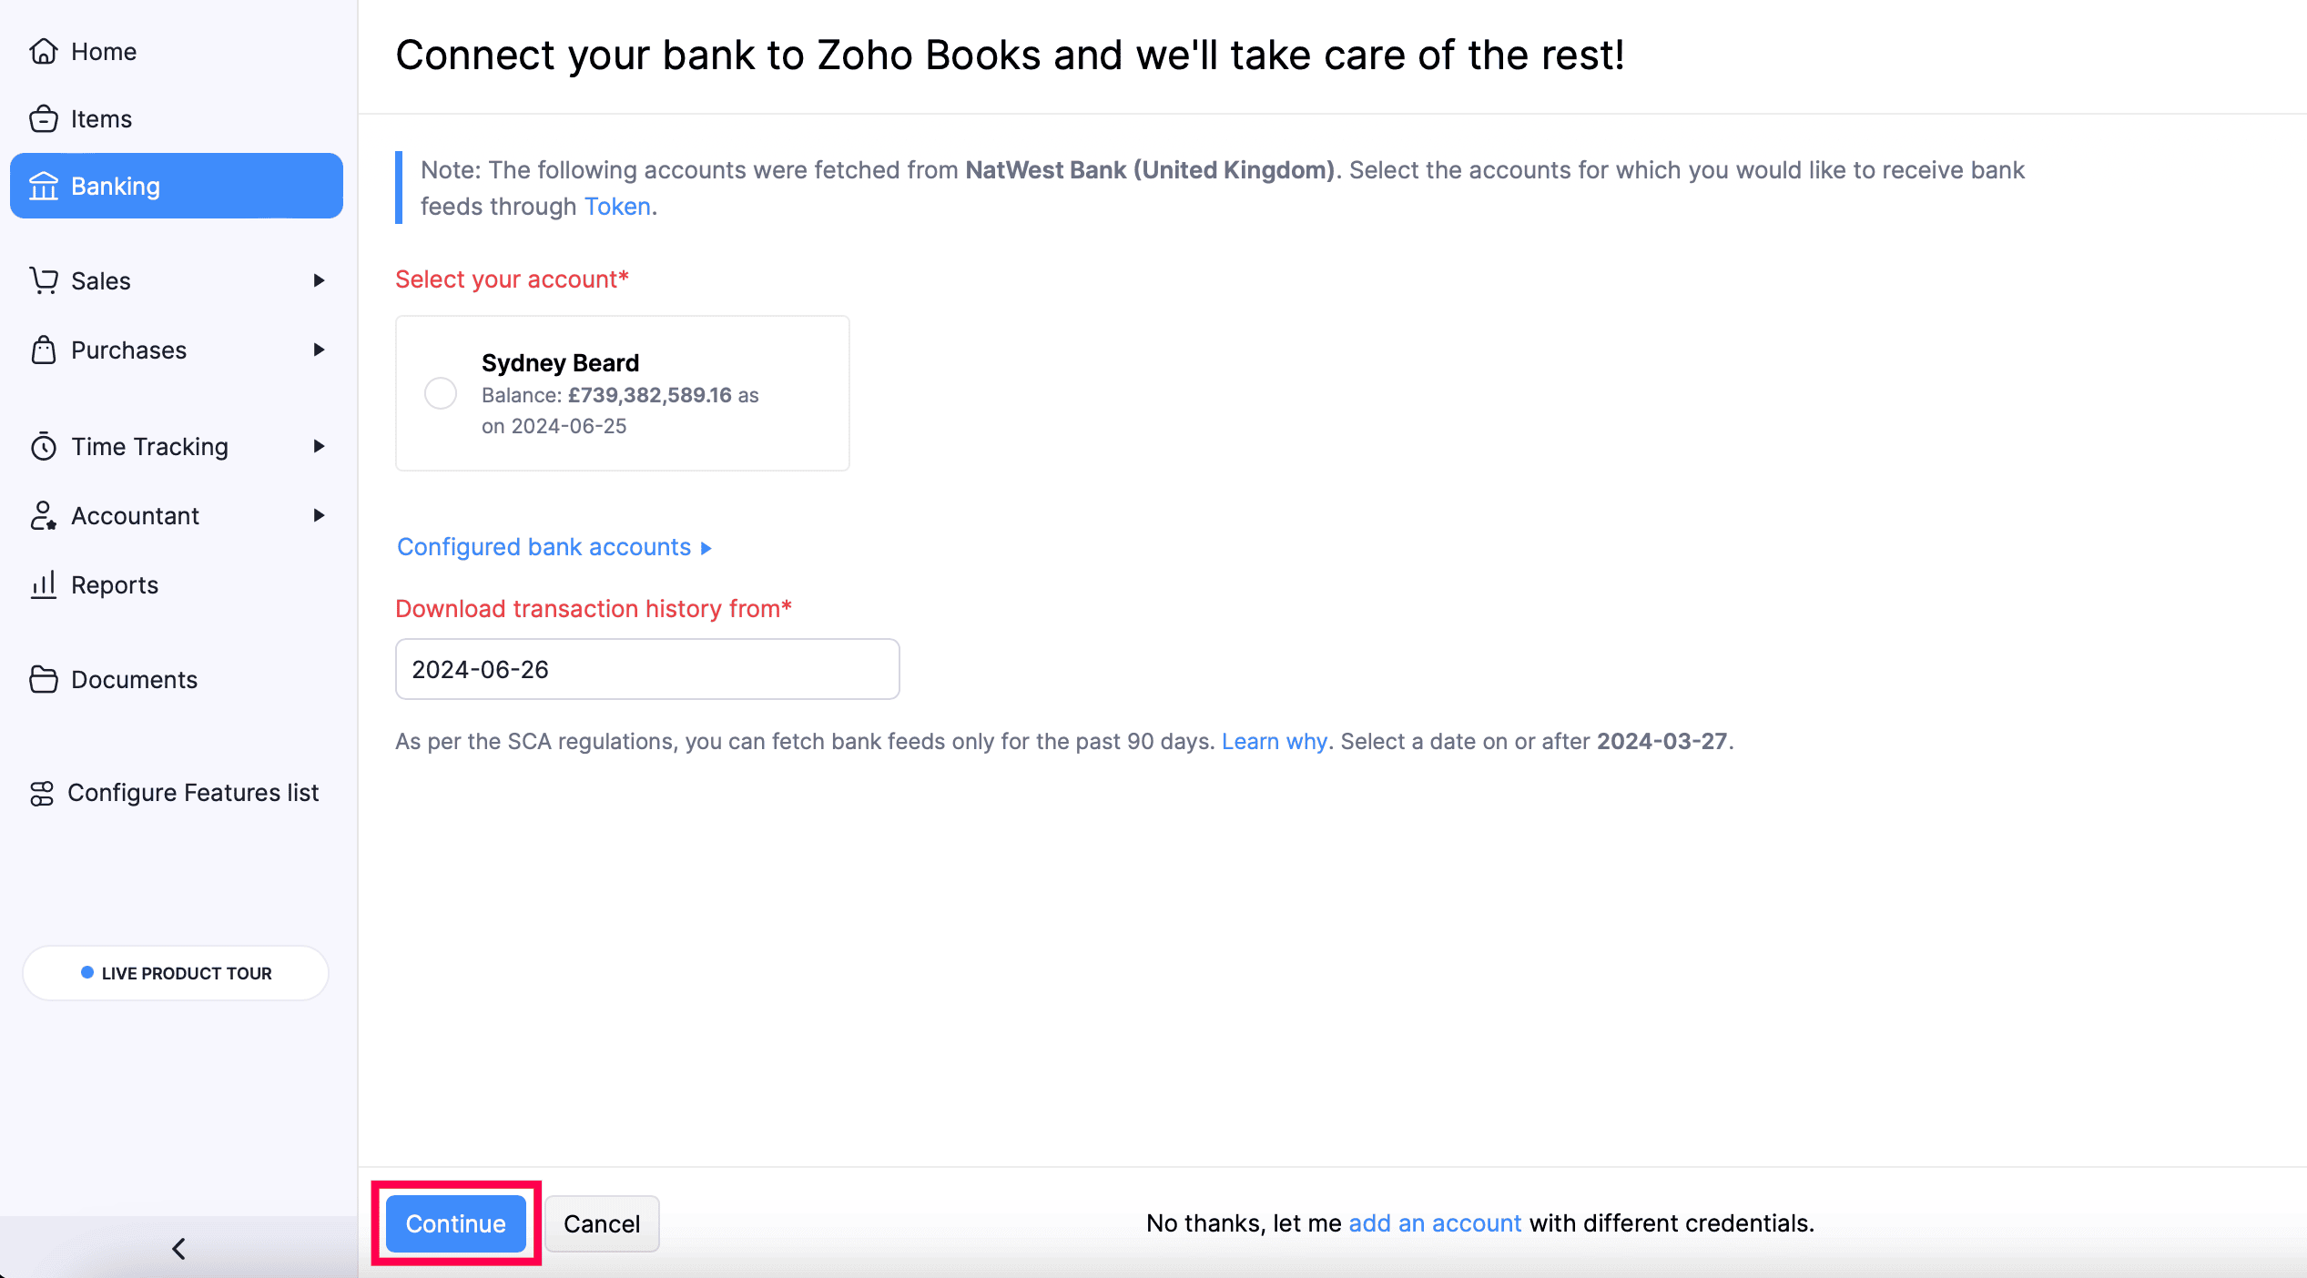Open the Accountant menu item
Viewport: 2307px width, 1278px height.
pos(135,516)
